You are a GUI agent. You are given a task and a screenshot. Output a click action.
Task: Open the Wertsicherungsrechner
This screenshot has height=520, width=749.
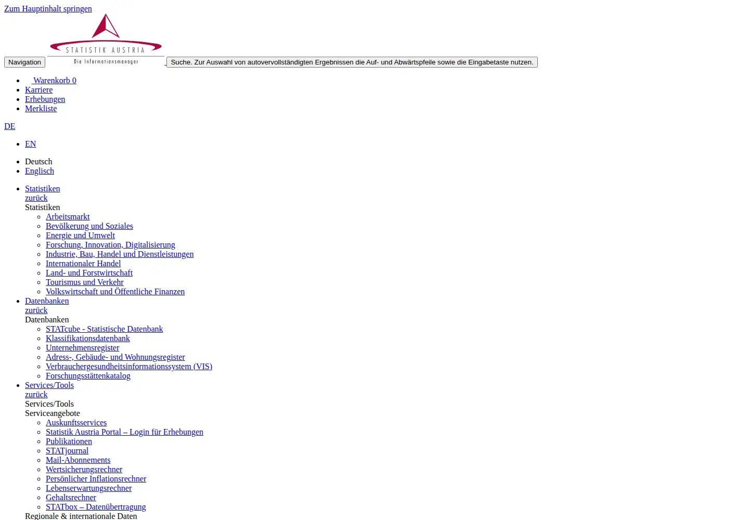tap(84, 470)
